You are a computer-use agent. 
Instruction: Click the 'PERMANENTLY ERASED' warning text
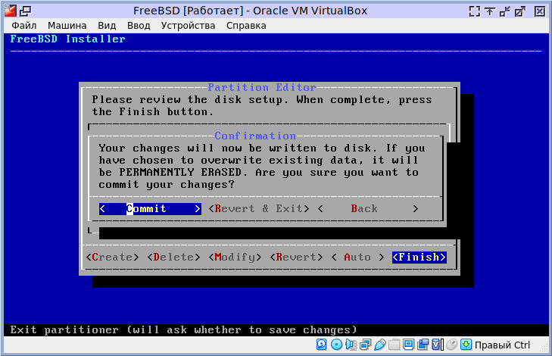point(180,172)
